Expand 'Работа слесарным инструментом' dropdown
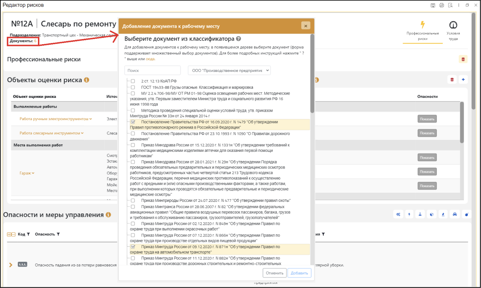The width and height of the screenshot is (481, 288). 51,133
